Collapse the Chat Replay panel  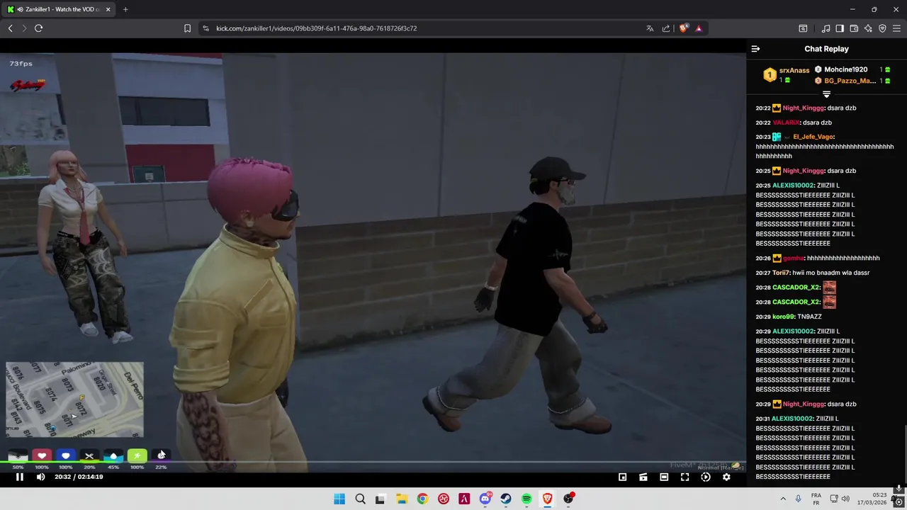(x=755, y=49)
